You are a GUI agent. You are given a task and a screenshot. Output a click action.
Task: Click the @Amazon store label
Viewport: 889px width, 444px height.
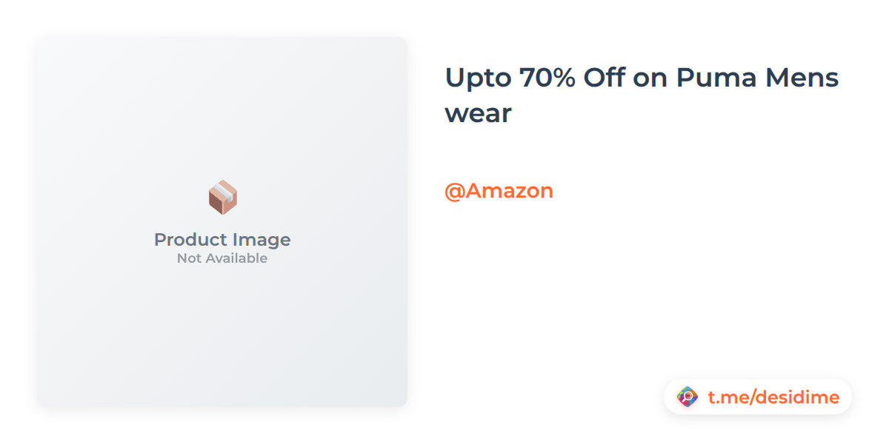click(499, 191)
